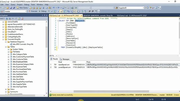Click [EmployeeTable] in the FROM clause
The image size is (180, 101).
pos(95,47)
